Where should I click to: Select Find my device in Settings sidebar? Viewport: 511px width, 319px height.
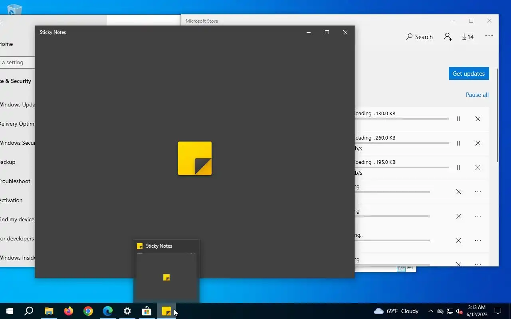point(17,219)
